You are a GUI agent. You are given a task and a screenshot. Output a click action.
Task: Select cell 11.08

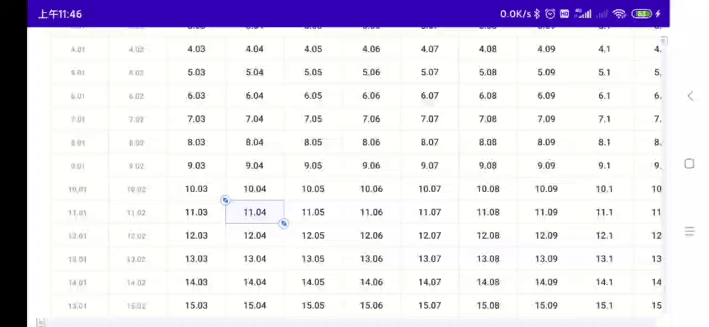pyautogui.click(x=488, y=212)
